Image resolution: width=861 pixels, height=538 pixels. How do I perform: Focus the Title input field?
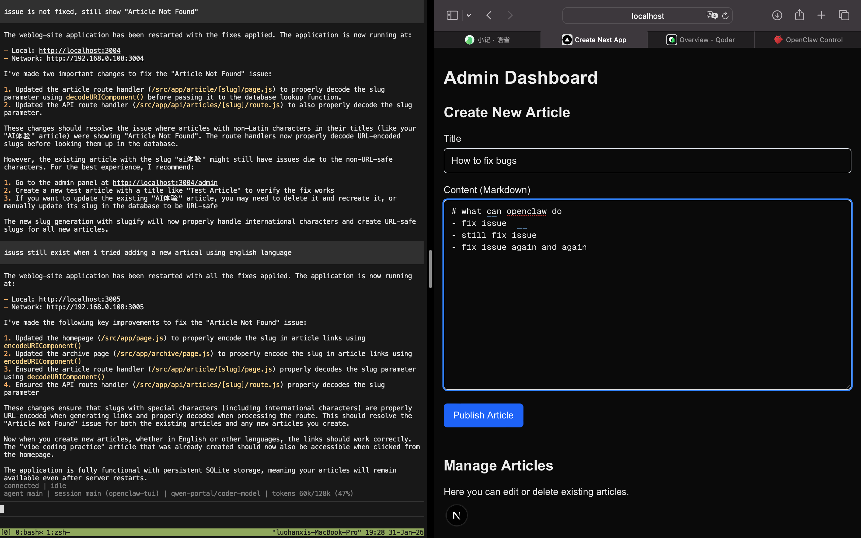coord(647,161)
